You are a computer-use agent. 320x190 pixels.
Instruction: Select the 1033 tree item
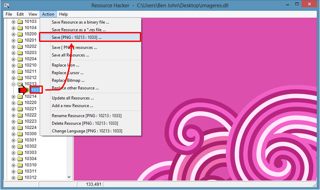[36, 90]
